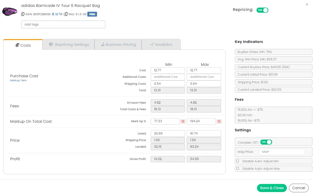The width and height of the screenshot is (315, 194).
Task: Click the Max purchase cost Total value 13.31
Action: 204,90
